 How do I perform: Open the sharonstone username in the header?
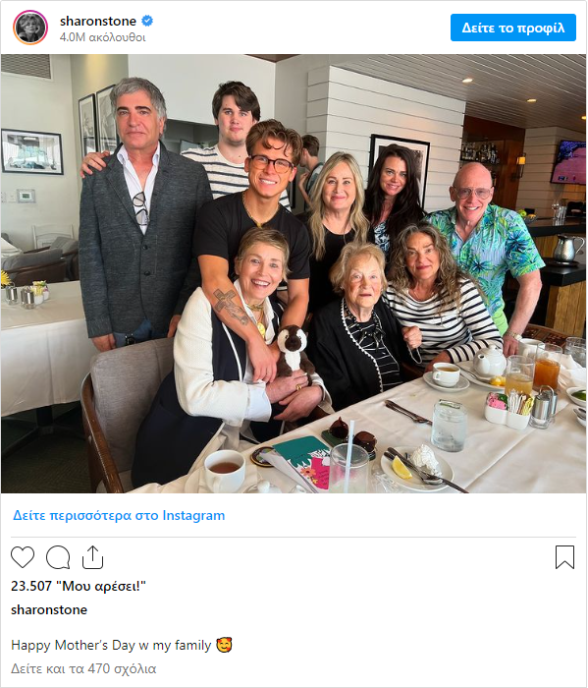point(98,21)
